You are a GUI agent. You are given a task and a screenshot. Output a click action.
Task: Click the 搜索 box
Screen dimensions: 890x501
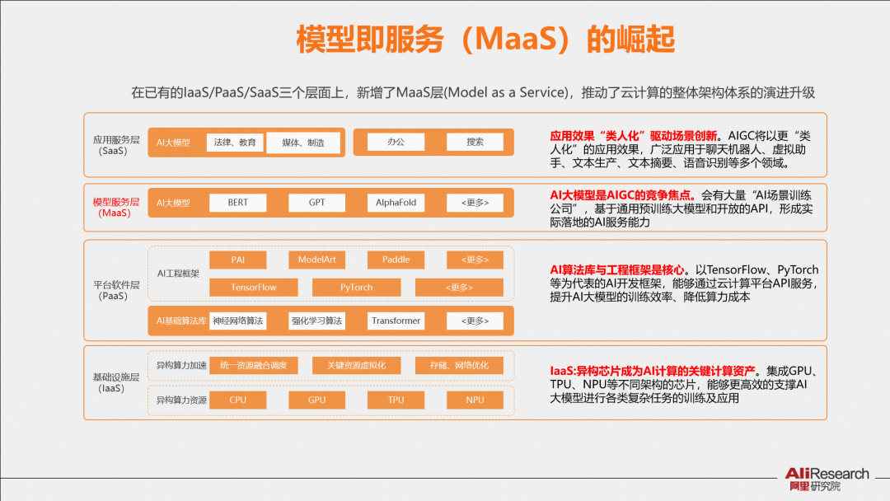[475, 142]
